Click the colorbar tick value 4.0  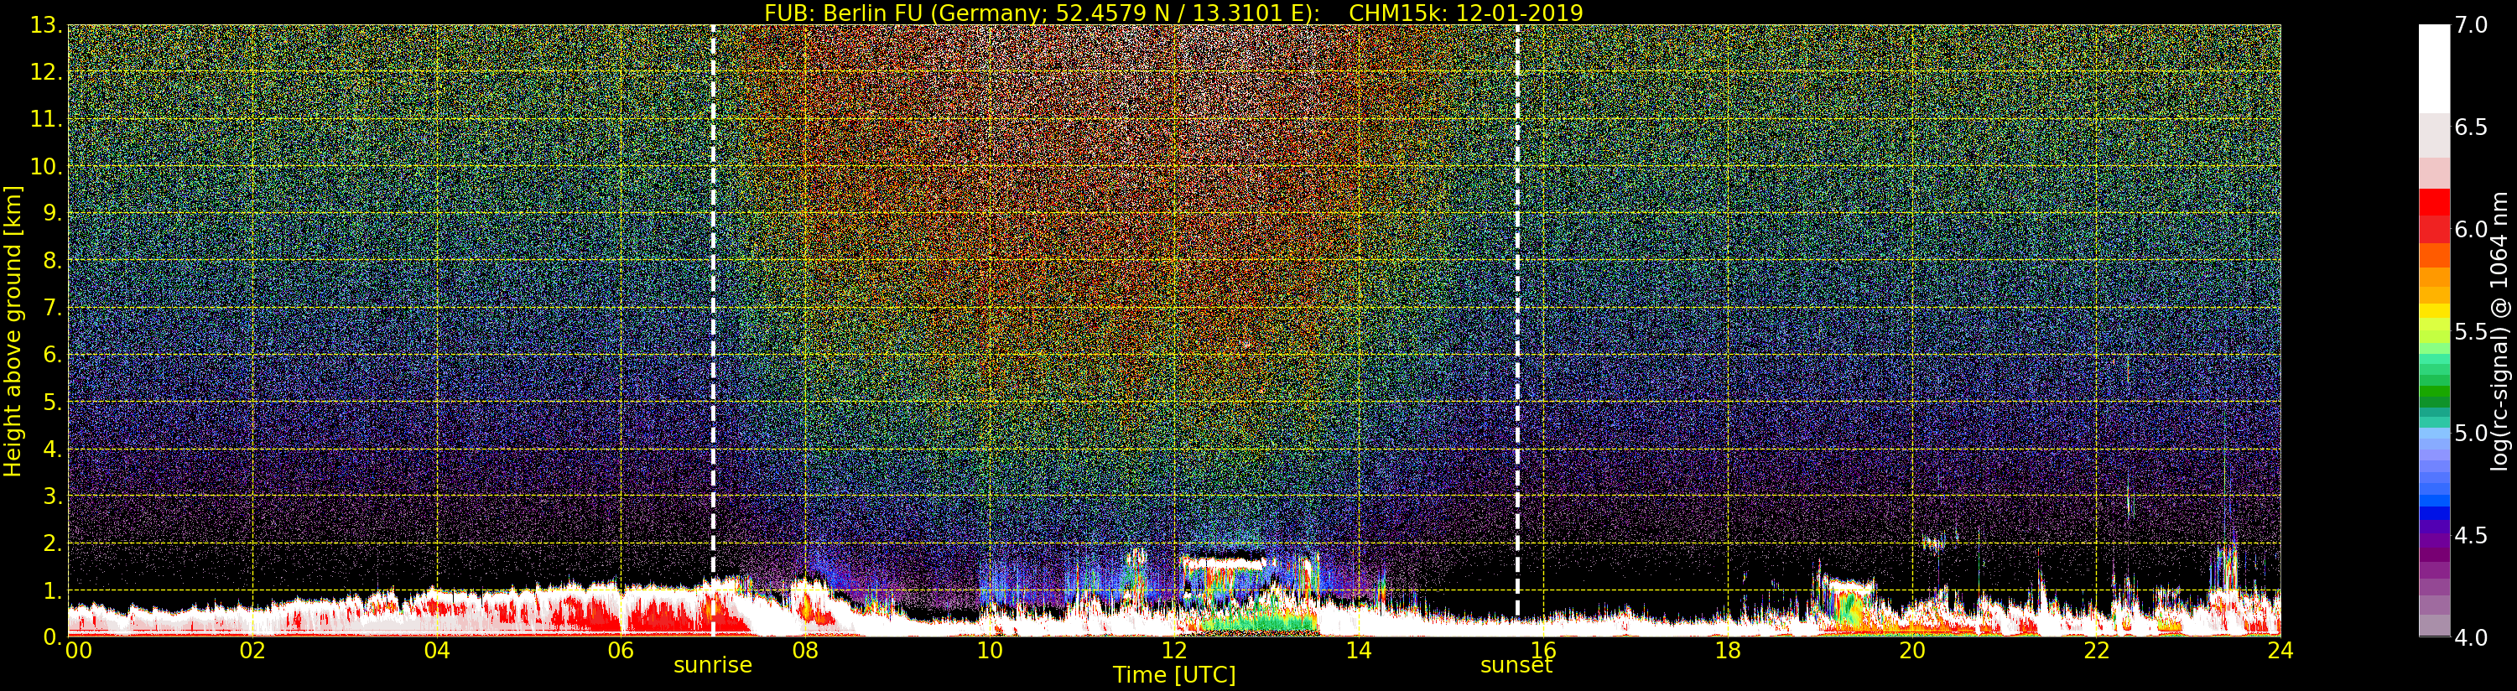pyautogui.click(x=2471, y=637)
